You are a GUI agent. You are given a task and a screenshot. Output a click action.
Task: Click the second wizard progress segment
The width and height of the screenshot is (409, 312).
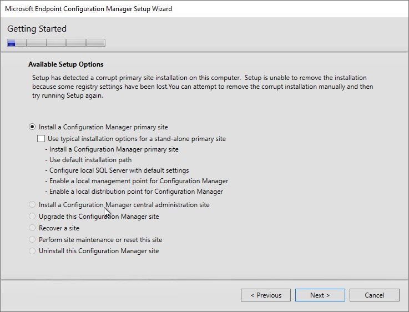(x=37, y=43)
